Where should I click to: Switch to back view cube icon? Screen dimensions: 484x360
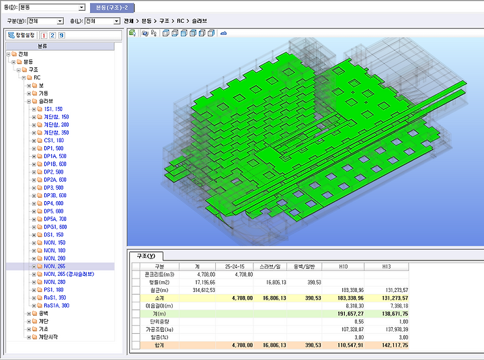(193, 33)
